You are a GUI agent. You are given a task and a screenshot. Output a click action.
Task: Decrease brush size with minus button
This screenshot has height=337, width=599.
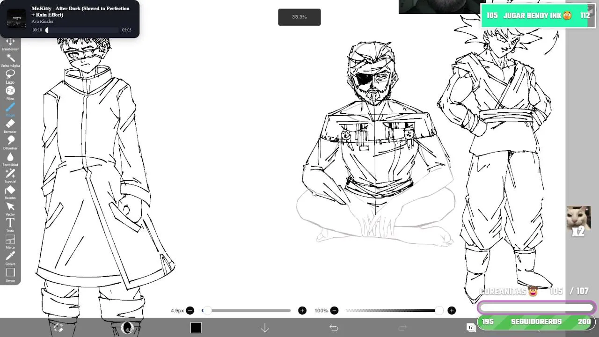pyautogui.click(x=190, y=310)
